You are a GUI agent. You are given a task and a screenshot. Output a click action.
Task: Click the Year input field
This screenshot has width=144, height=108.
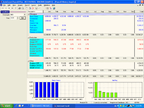tap(14, 18)
